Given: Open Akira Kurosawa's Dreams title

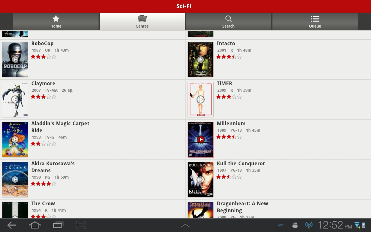Looking at the screenshot, I should coord(53,167).
